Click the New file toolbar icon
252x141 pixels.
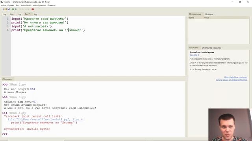click(3, 9)
